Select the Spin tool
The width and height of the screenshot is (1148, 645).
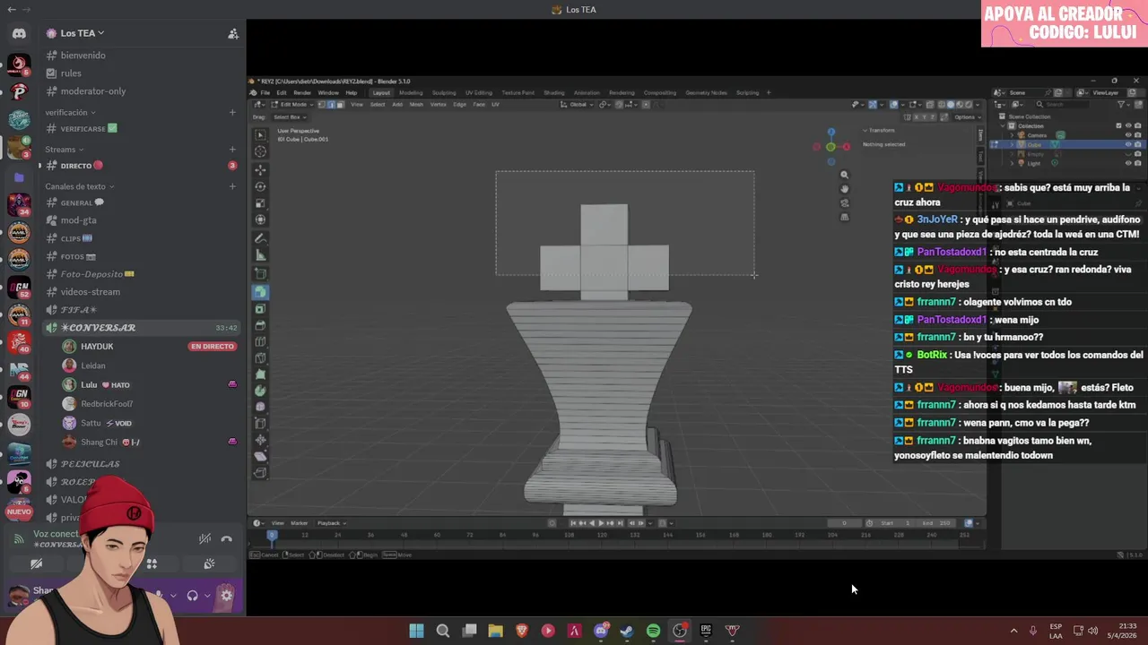(x=260, y=391)
